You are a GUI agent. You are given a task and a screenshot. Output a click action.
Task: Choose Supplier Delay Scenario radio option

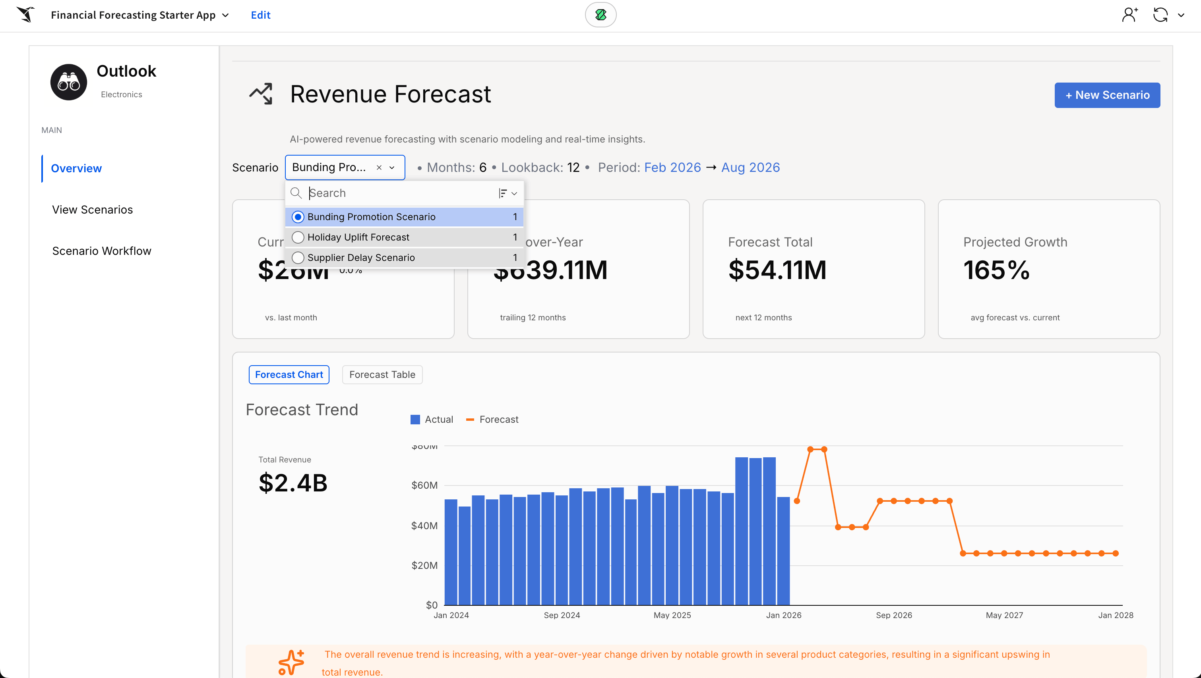click(x=298, y=258)
